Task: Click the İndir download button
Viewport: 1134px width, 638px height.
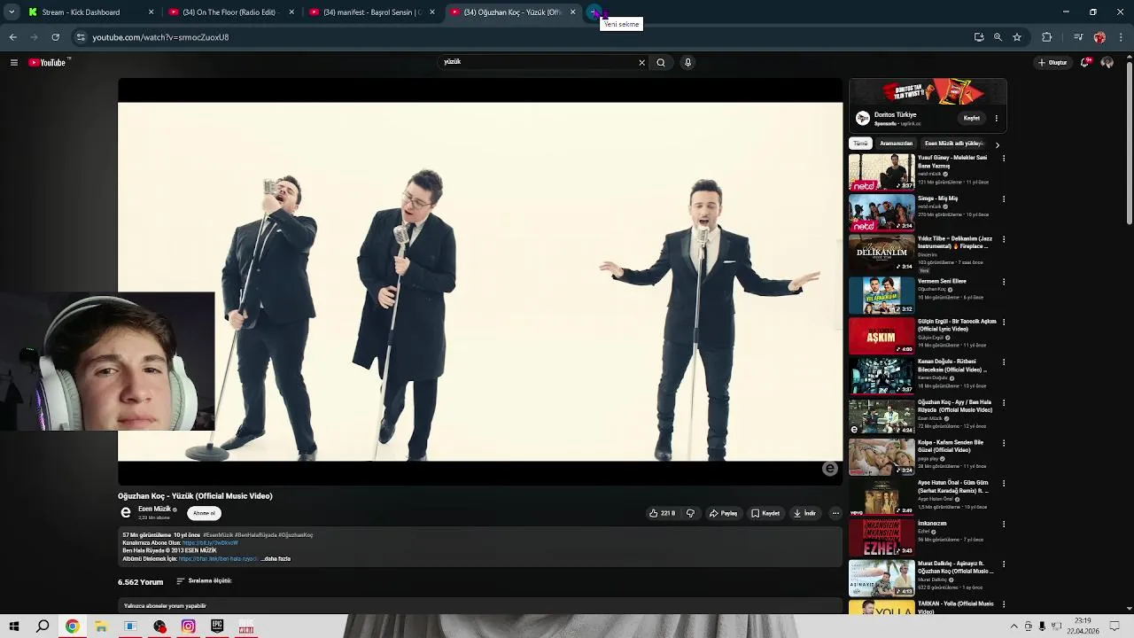Action: 804,513
